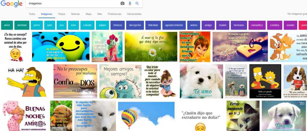Filter by the 'amor' chip

click(7, 25)
